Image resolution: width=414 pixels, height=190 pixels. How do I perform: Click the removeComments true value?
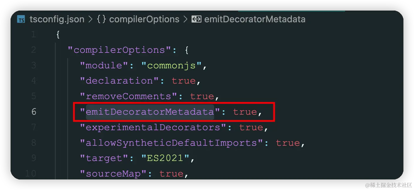pyautogui.click(x=202, y=96)
